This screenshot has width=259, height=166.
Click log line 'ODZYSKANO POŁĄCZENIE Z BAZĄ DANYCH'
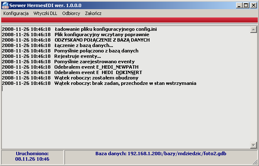pos(76,40)
